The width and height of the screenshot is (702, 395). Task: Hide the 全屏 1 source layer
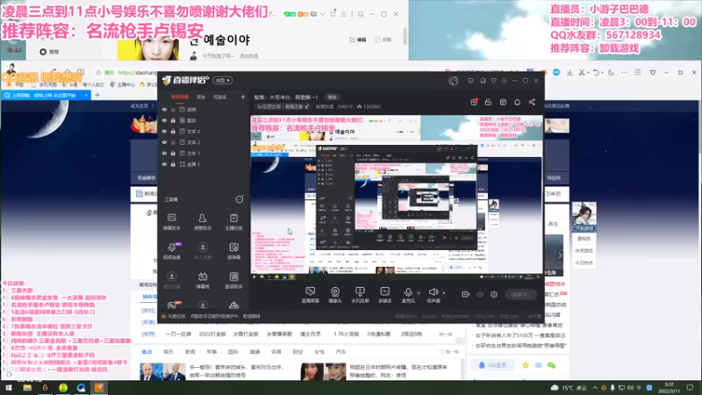click(x=164, y=164)
